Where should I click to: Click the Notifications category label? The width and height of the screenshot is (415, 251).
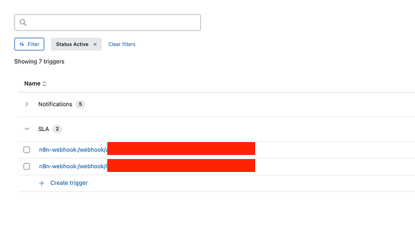pos(55,104)
